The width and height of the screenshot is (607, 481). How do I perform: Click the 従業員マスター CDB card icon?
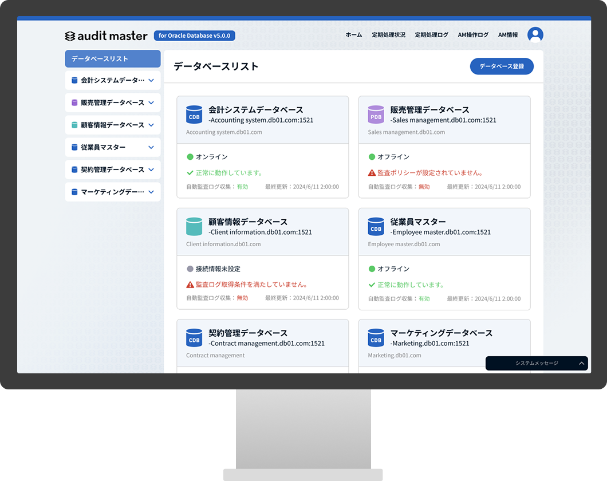coord(376,226)
